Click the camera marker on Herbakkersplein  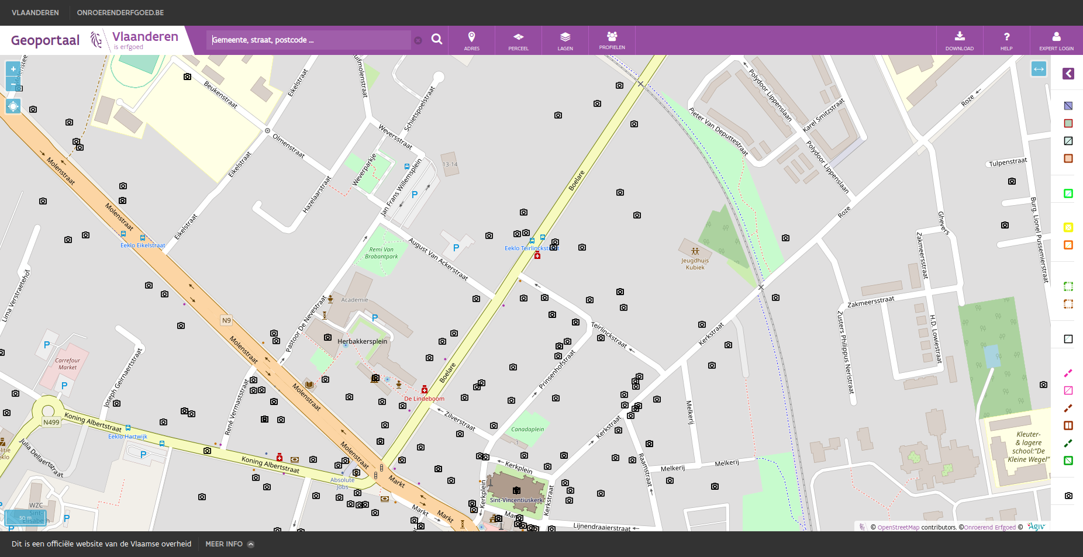point(327,337)
